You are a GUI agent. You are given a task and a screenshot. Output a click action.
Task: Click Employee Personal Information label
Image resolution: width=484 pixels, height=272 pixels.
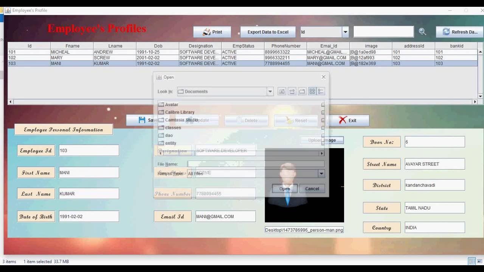pos(64,130)
